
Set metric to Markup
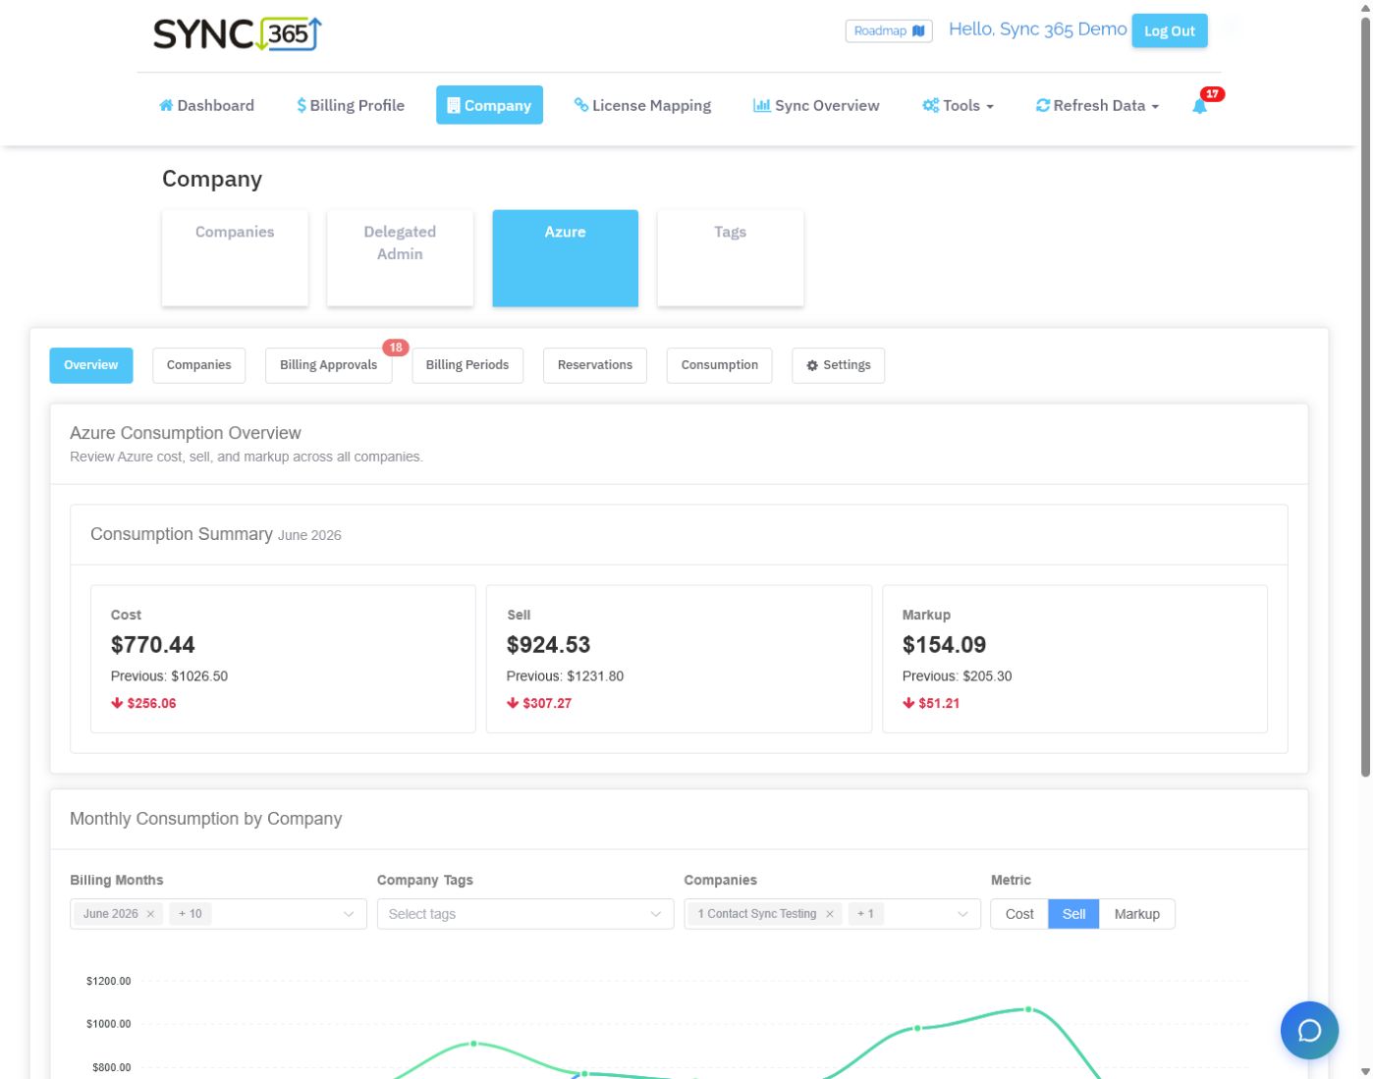[x=1136, y=914]
